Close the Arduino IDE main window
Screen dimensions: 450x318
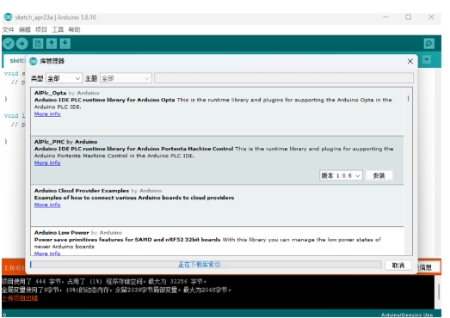[431, 17]
